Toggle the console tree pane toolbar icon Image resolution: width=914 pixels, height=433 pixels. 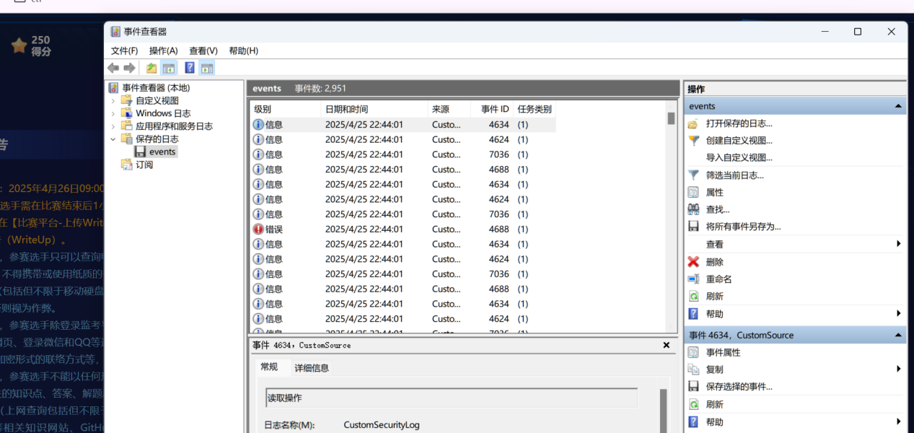169,68
